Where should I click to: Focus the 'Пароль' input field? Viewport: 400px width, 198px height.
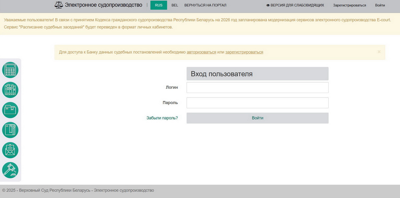[x=257, y=103]
